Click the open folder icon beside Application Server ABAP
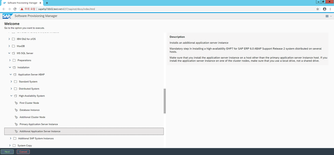This screenshot has height=155, width=334. (15, 74)
